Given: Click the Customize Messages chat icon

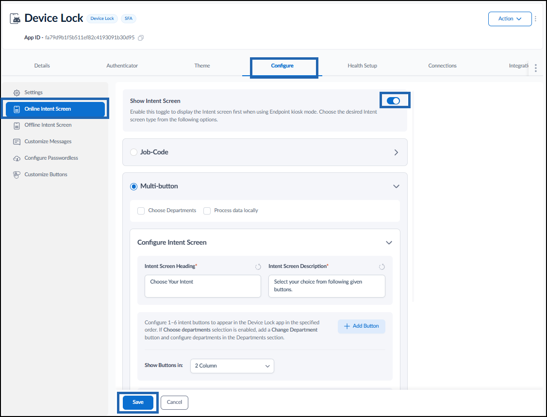Looking at the screenshot, I should tap(17, 142).
